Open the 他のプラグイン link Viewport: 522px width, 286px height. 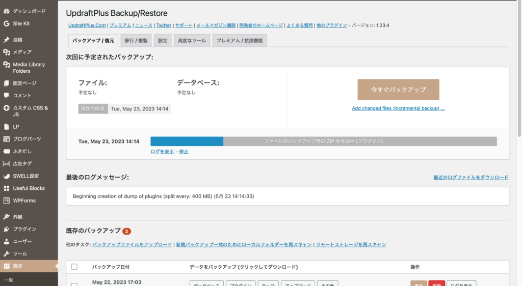click(331, 25)
